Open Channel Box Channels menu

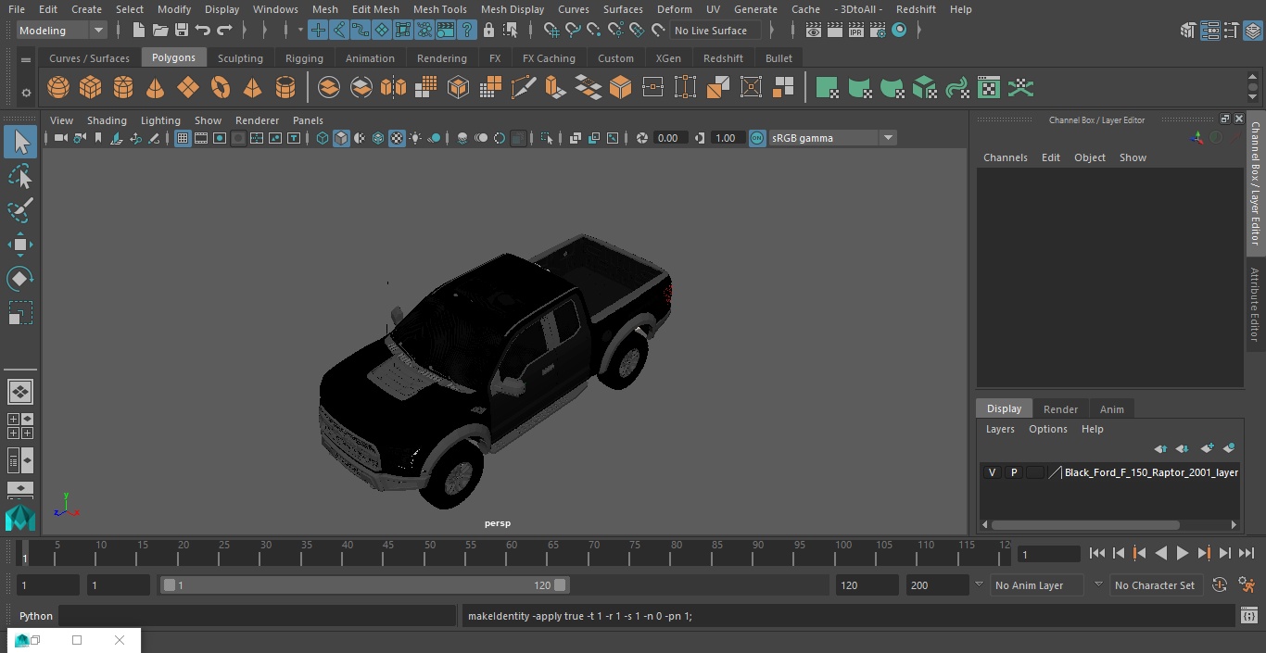coord(1006,157)
